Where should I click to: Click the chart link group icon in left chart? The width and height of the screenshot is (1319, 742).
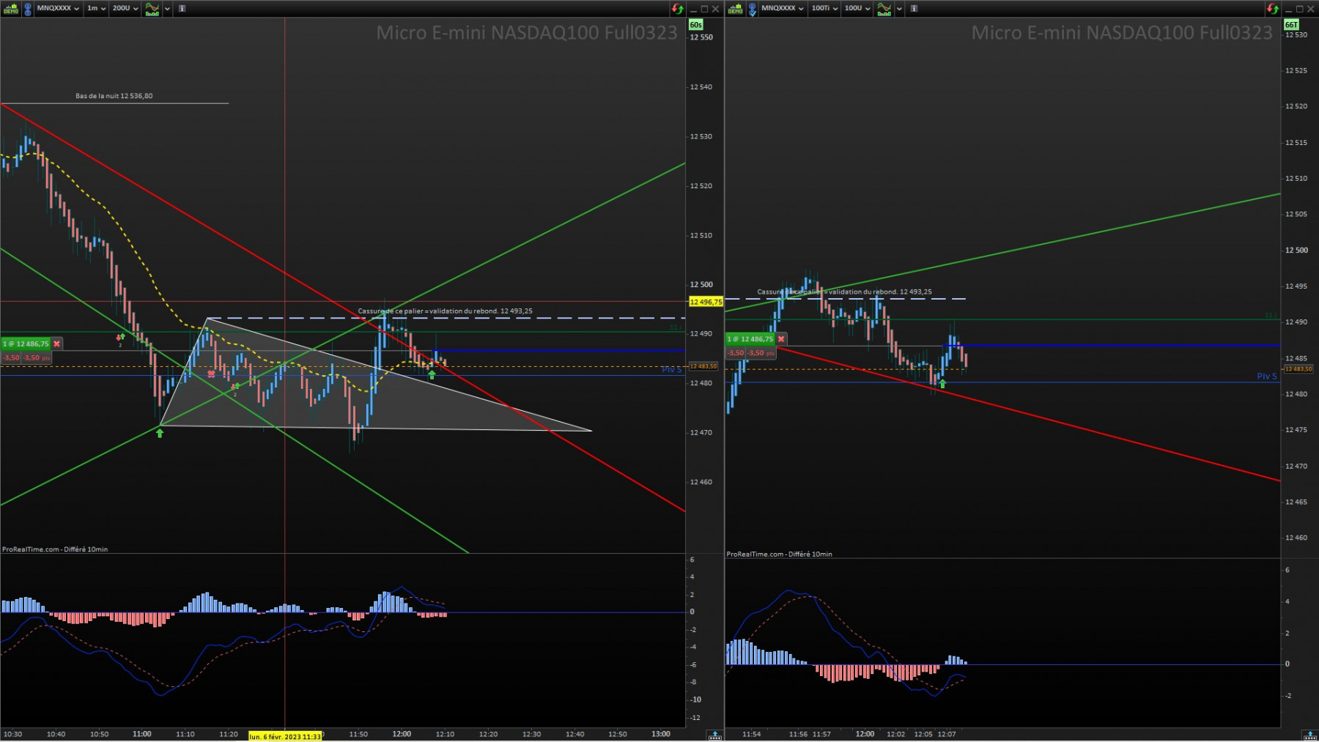tap(28, 9)
